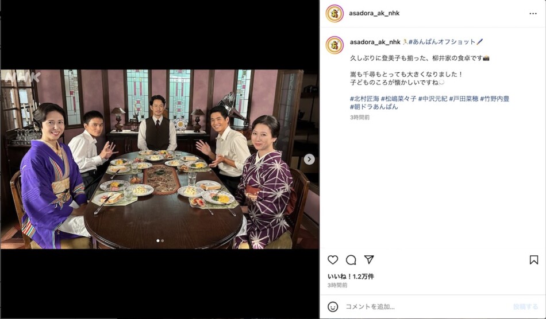Viewport: 546px width, 319px height.
Task: Save post with bookmark icon
Action: tap(534, 259)
